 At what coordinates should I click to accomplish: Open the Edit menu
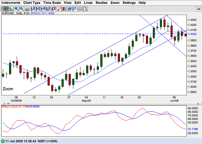pyautogui.click(x=78, y=3)
